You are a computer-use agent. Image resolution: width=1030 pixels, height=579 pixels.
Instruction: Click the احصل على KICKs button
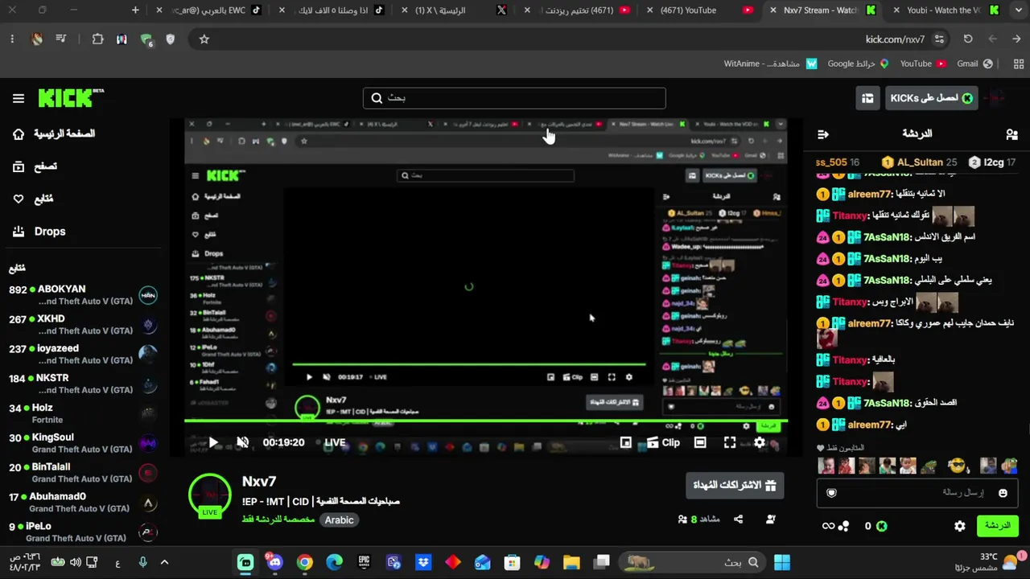932,98
